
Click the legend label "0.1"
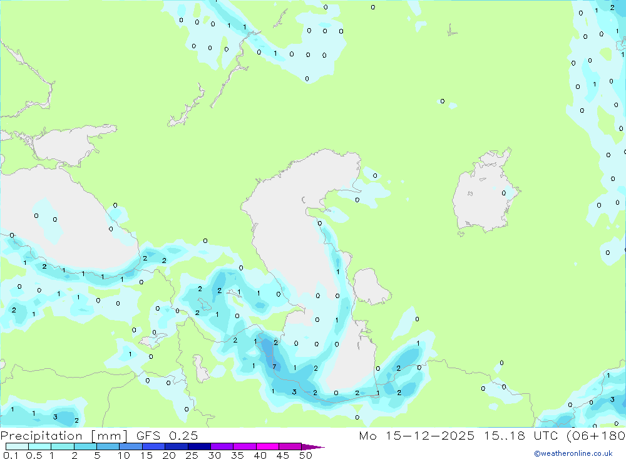point(11,455)
